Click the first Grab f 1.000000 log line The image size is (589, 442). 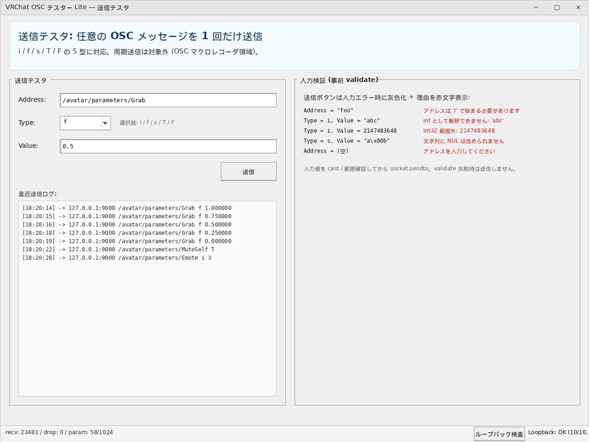click(x=126, y=208)
